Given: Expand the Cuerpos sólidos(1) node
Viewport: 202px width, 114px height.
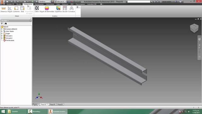Looking at the screenshot, I should tap(2, 29).
